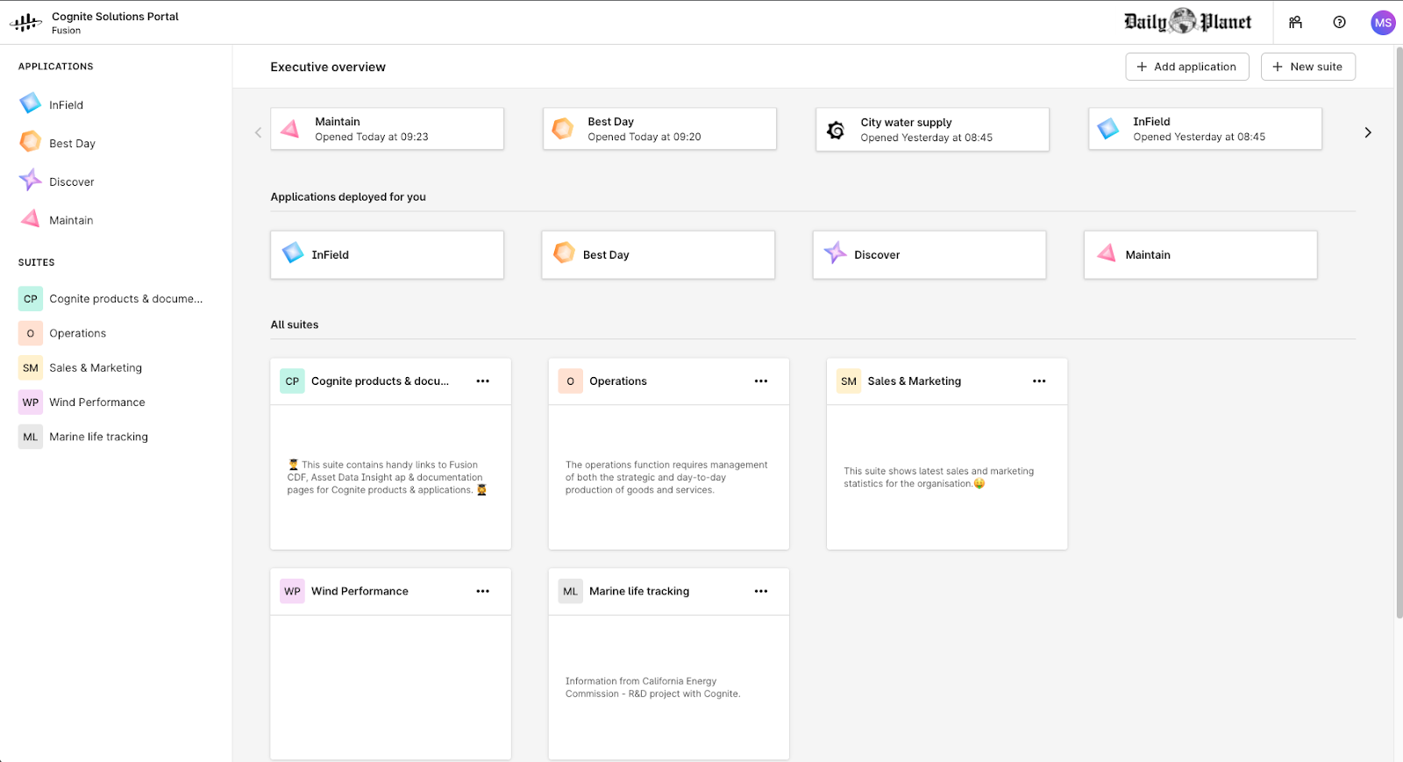Open options menu on Sales & Marketing card

[x=1039, y=381]
